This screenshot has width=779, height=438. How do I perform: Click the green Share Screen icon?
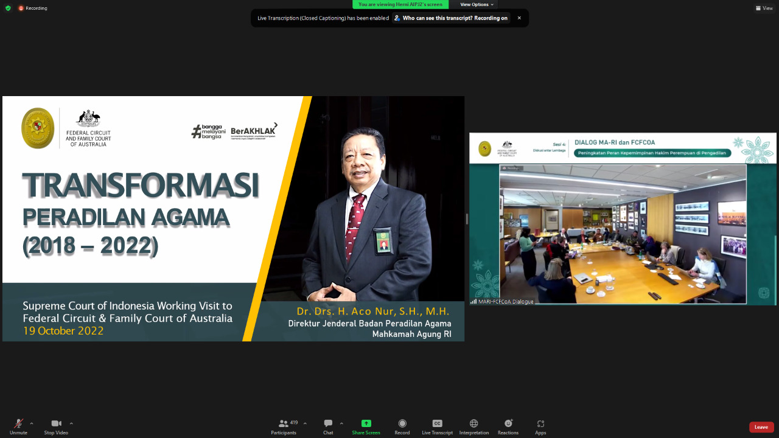366,423
